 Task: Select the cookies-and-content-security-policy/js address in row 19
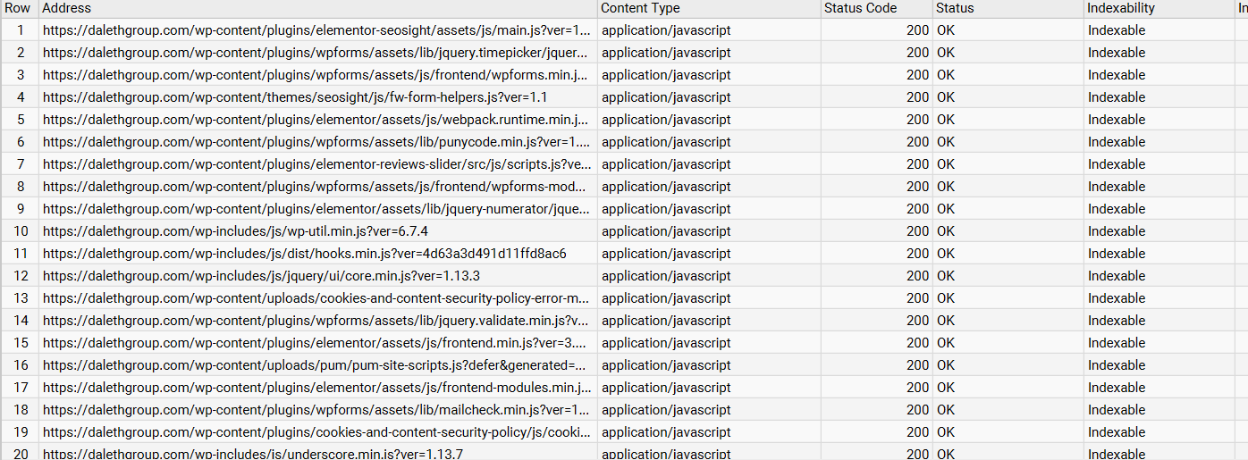317,432
